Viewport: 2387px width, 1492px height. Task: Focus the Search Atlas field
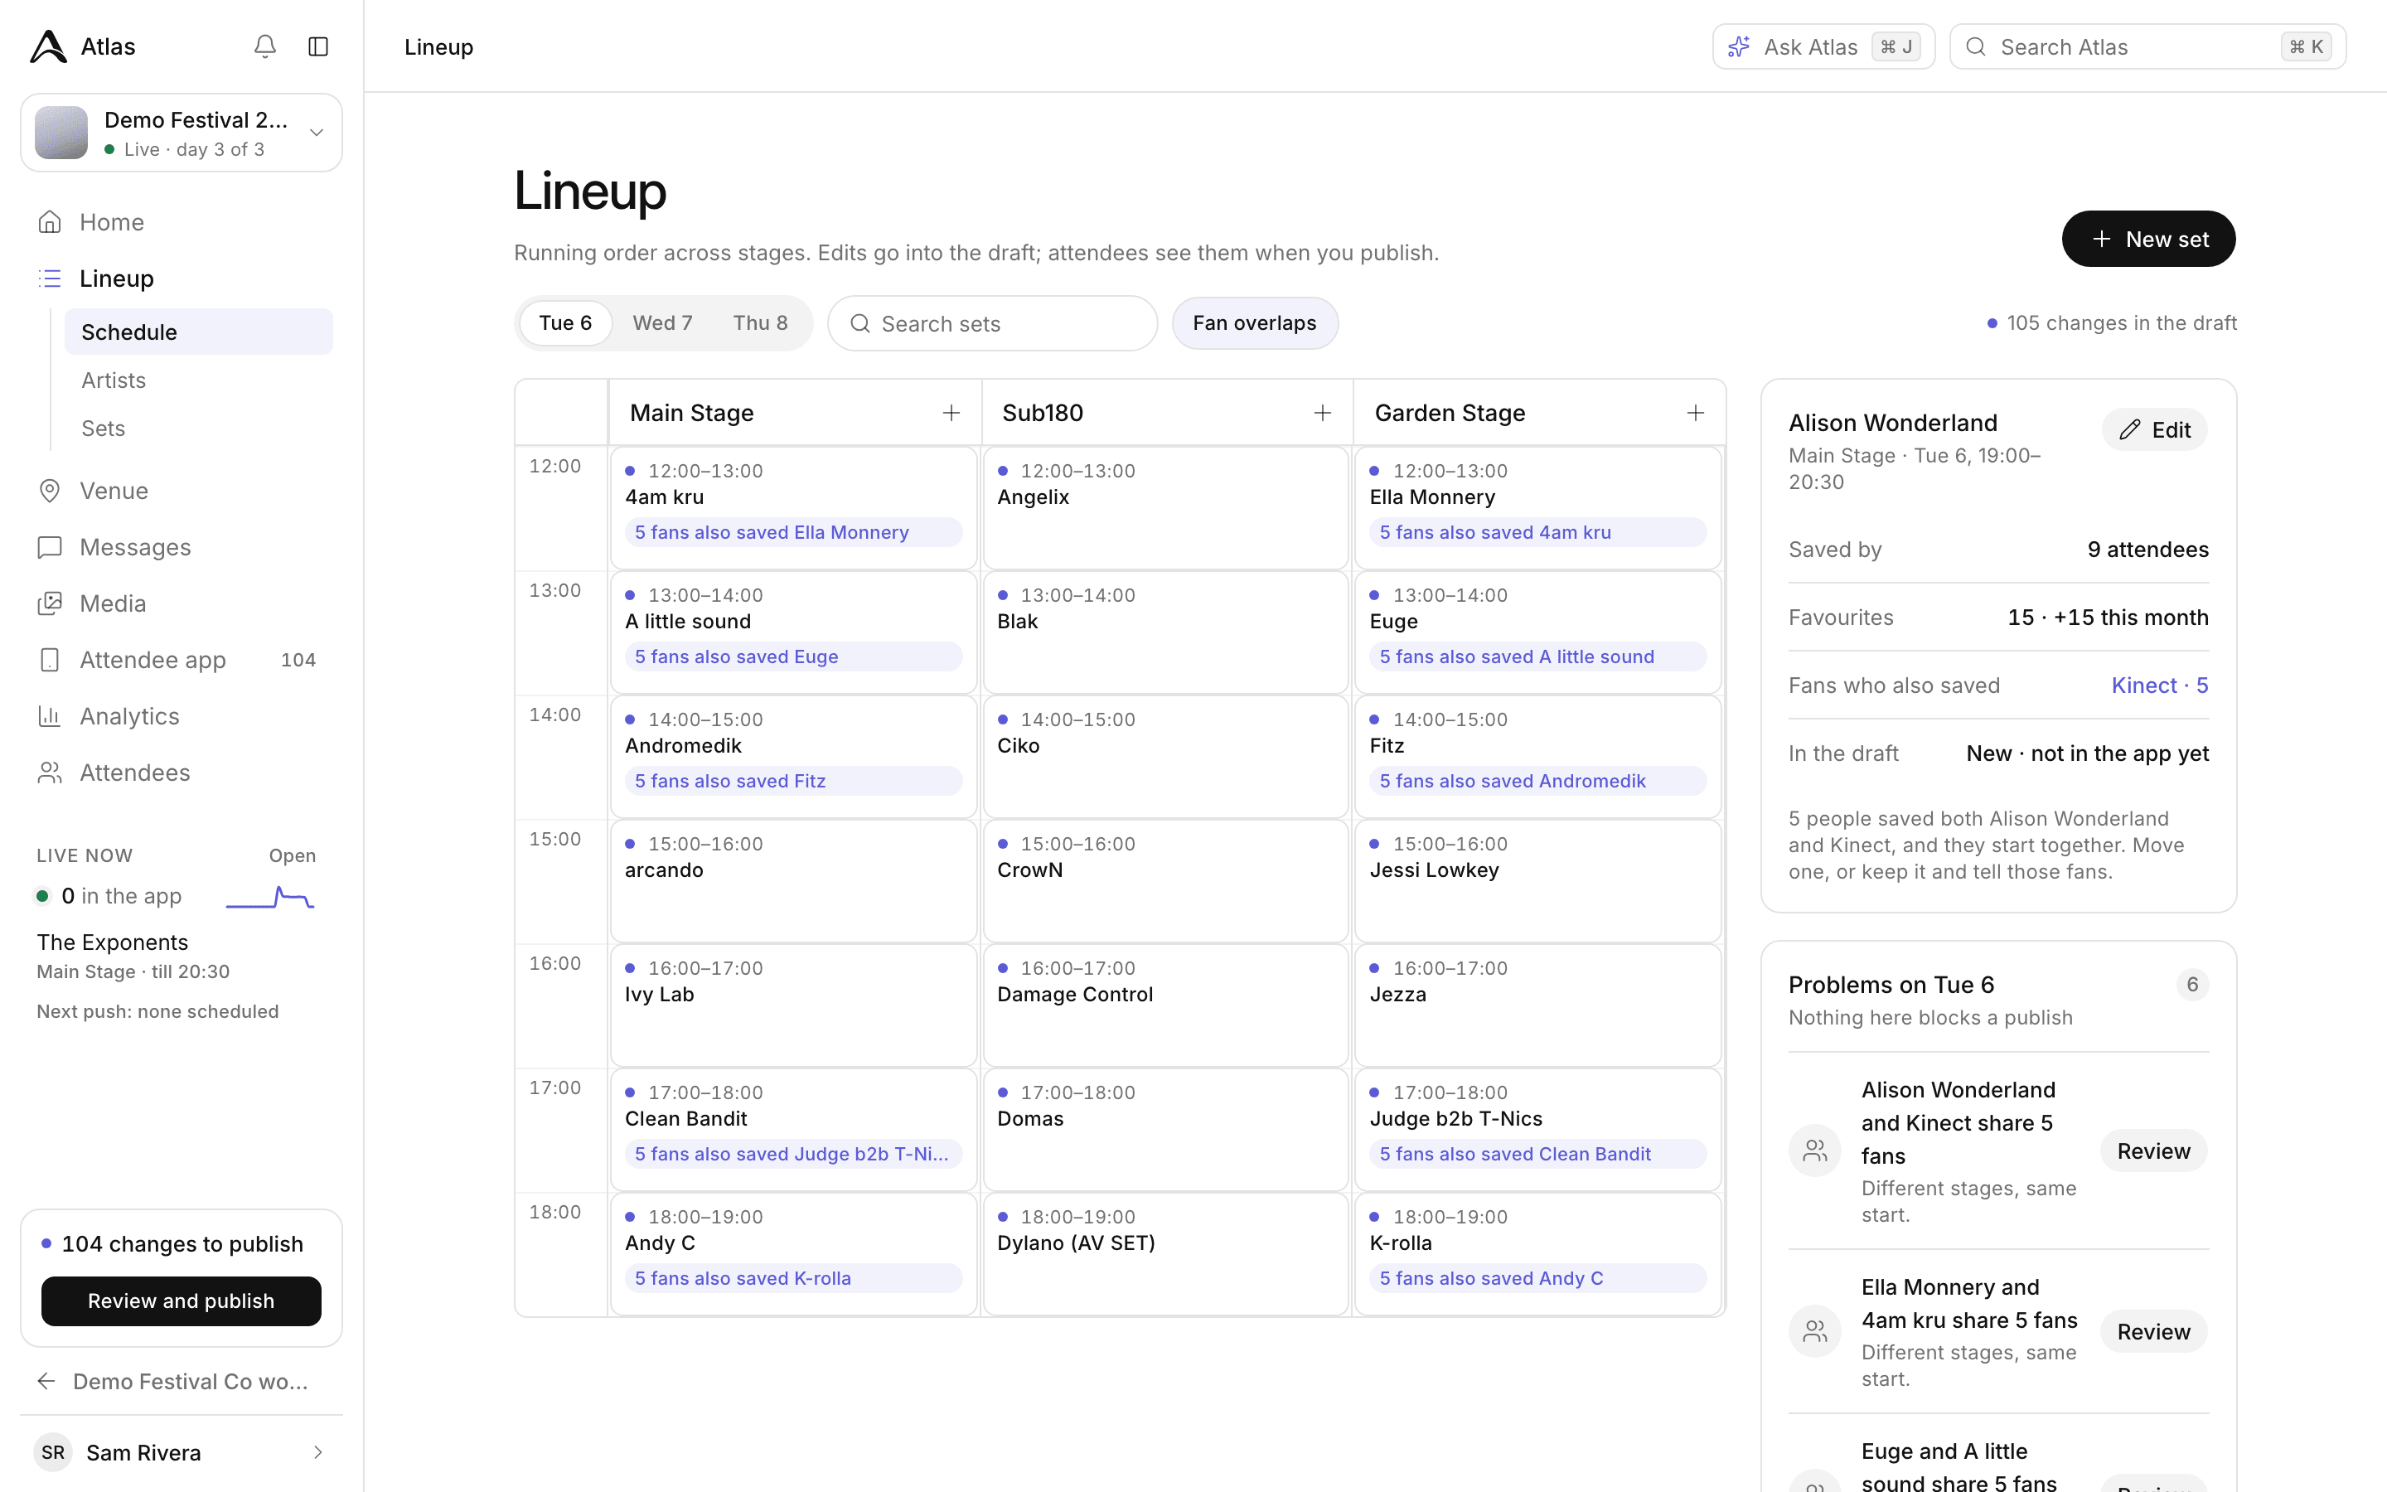pyautogui.click(x=2147, y=46)
